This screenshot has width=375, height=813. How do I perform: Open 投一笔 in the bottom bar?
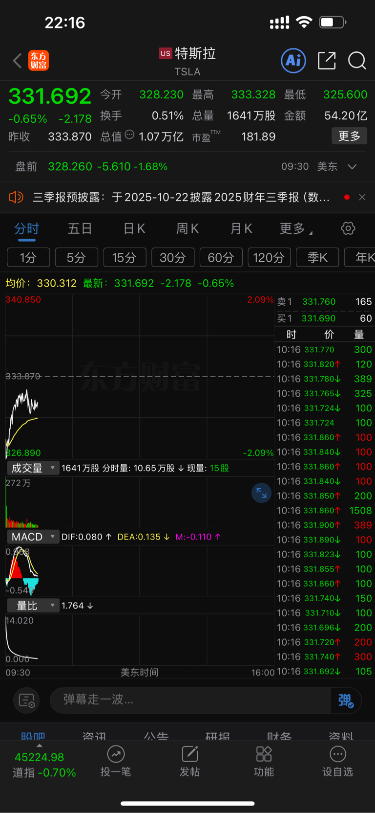tap(116, 762)
